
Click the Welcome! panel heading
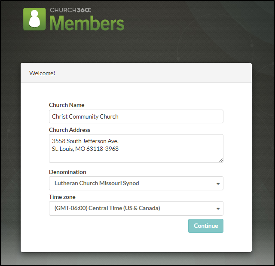[x=42, y=73]
